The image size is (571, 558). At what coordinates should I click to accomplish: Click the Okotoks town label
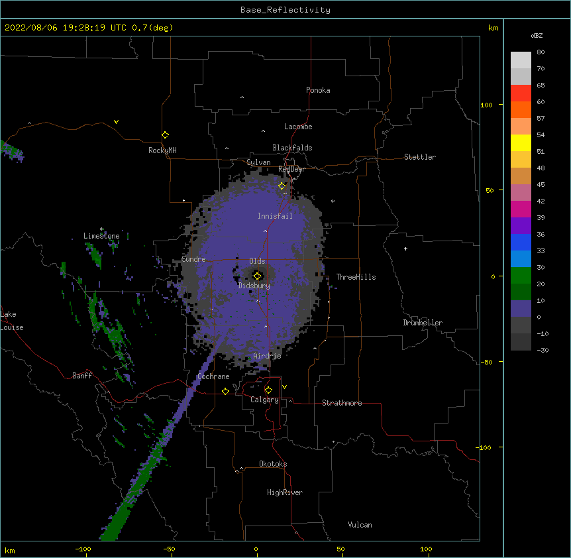click(273, 464)
